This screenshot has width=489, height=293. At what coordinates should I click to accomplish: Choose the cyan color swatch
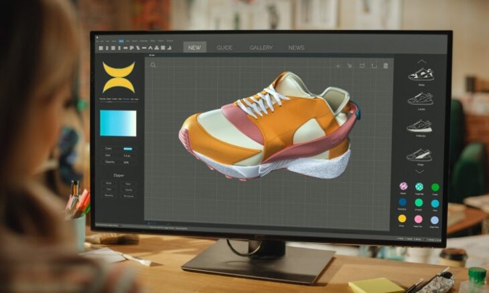tap(435, 203)
